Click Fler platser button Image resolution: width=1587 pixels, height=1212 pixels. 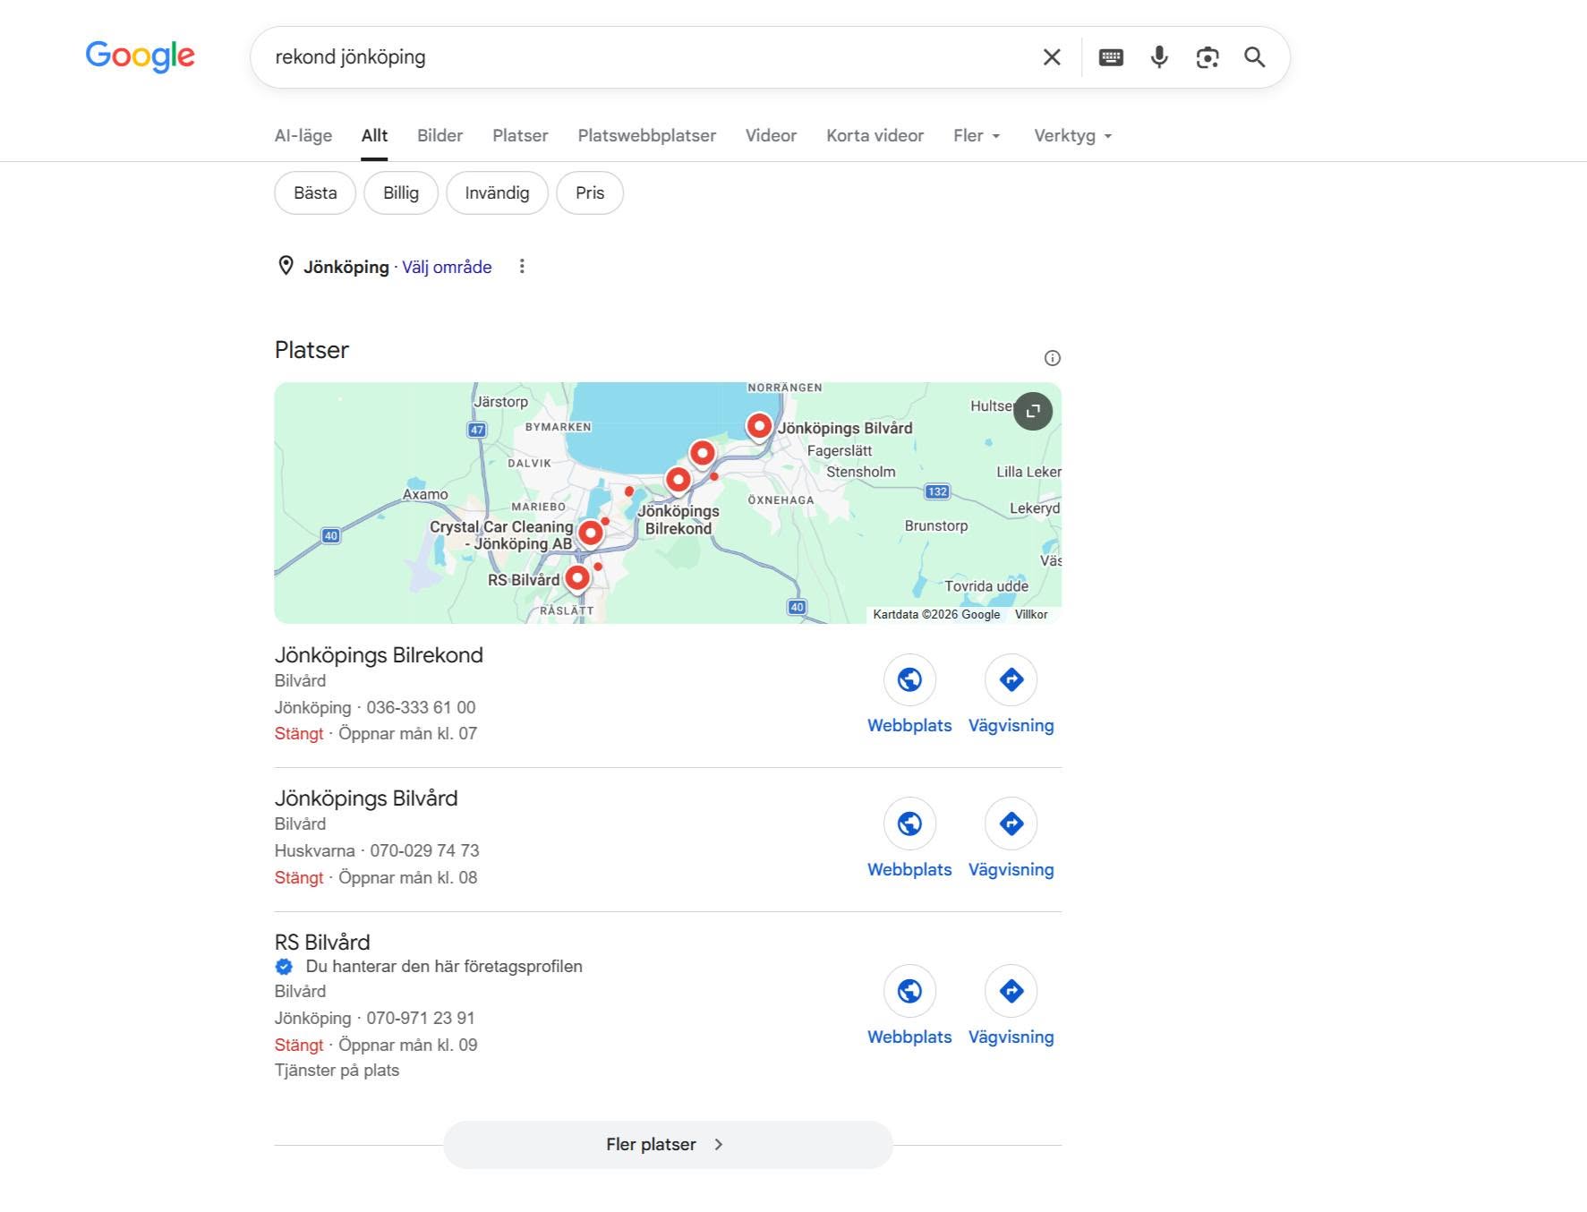(x=668, y=1144)
